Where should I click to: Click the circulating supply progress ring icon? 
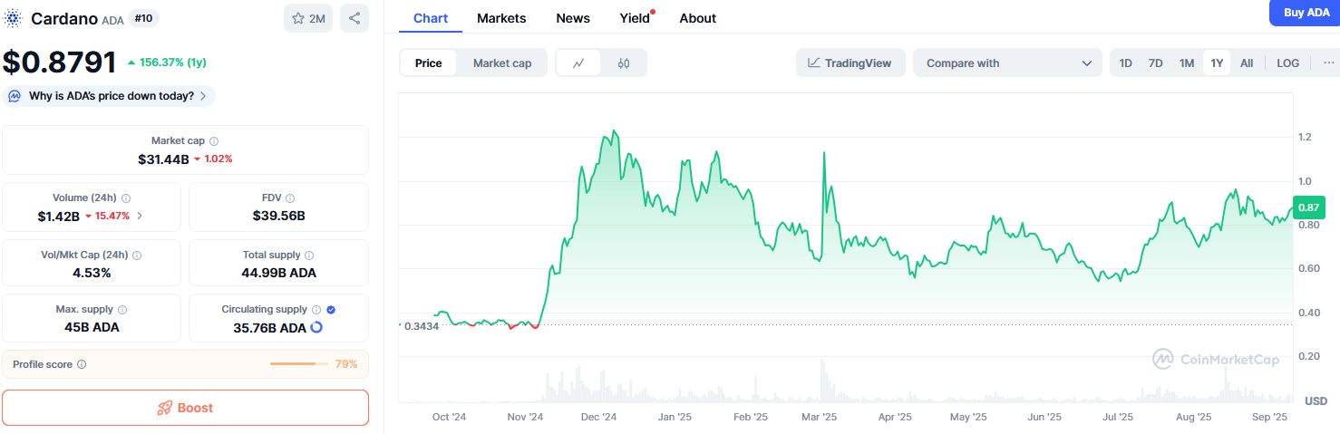[x=316, y=327]
